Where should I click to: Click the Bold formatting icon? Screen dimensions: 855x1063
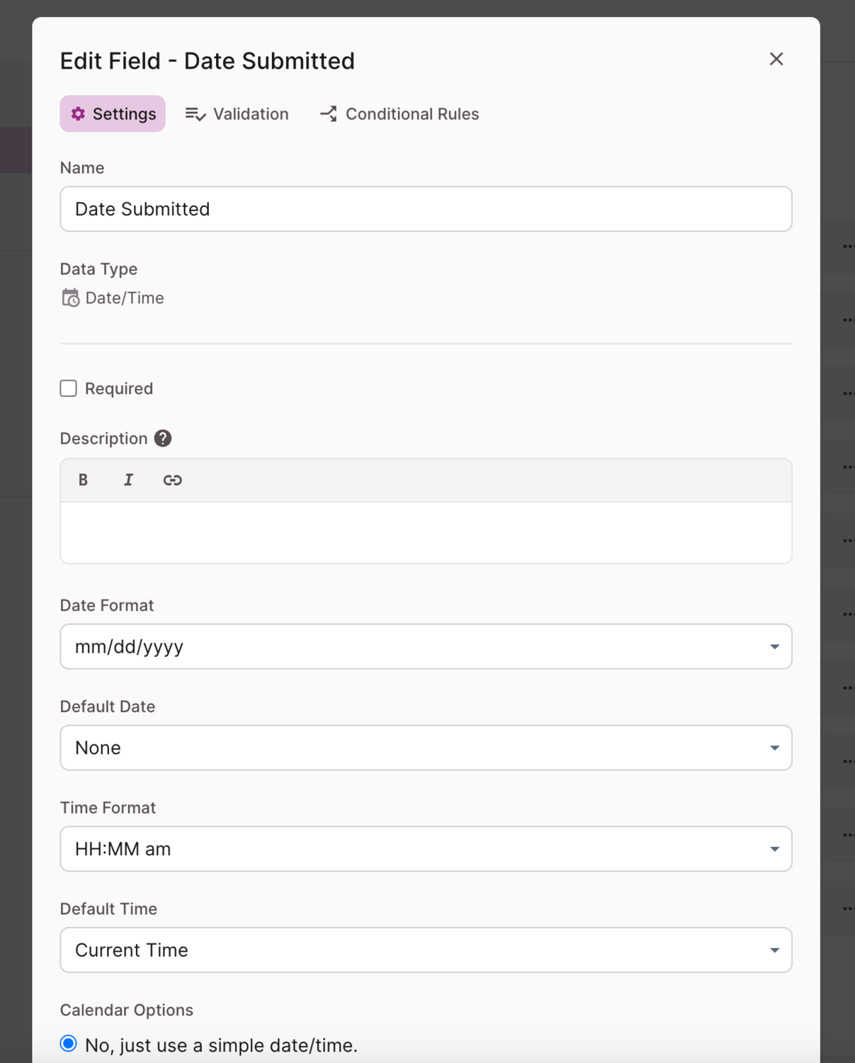pos(83,480)
